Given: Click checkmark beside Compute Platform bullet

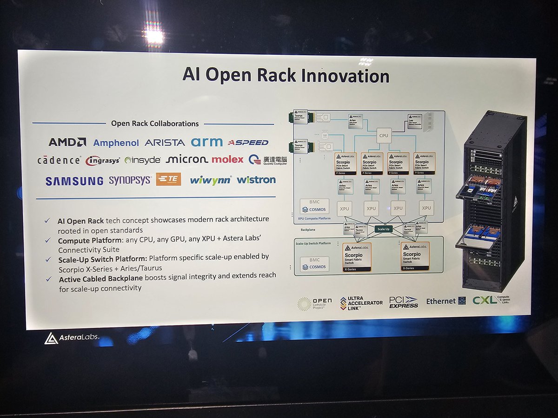Looking at the screenshot, I should (48, 241).
